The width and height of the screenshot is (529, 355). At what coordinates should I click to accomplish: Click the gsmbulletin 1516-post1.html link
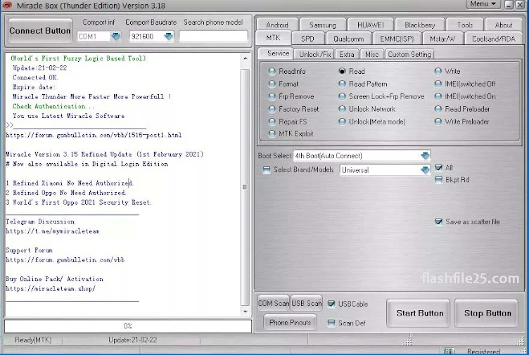click(94, 135)
